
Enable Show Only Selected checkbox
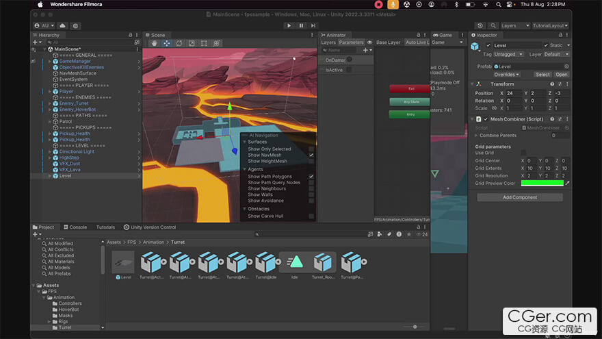tap(311, 149)
